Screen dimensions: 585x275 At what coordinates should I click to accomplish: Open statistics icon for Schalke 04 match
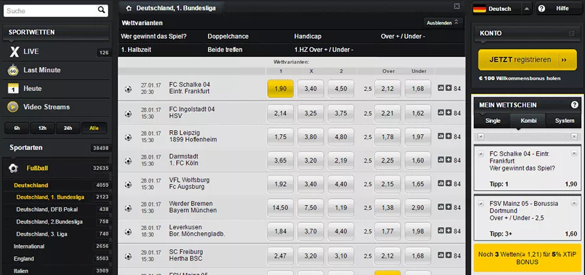pos(441,88)
